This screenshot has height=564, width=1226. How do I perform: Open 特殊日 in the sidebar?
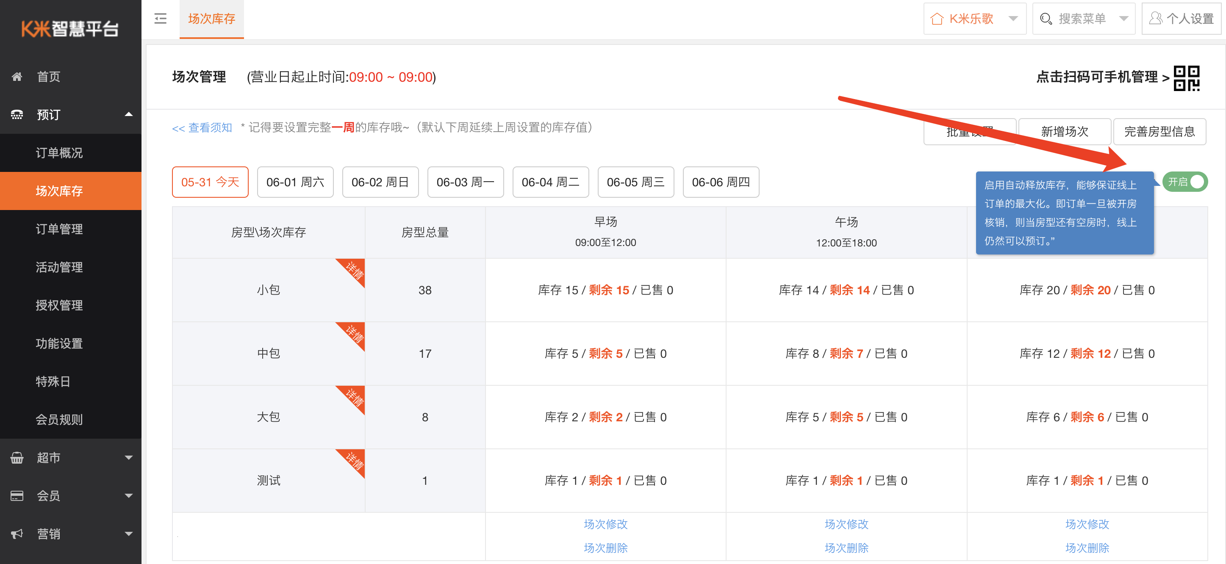coord(70,381)
